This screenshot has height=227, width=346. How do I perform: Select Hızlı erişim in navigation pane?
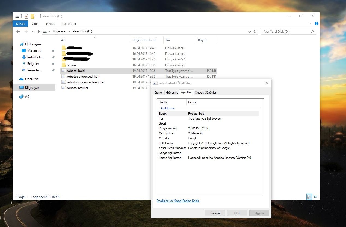coord(33,44)
